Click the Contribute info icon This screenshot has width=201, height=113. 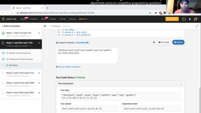tap(87, 43)
